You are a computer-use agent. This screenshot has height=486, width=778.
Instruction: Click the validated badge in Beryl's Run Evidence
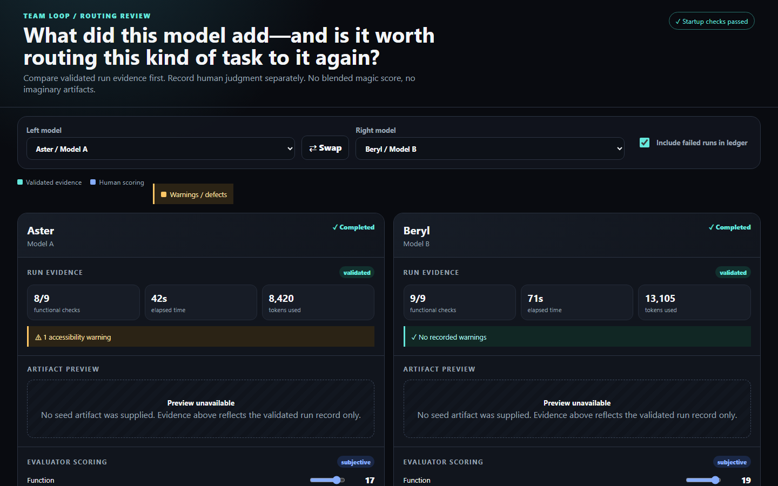[x=733, y=273]
